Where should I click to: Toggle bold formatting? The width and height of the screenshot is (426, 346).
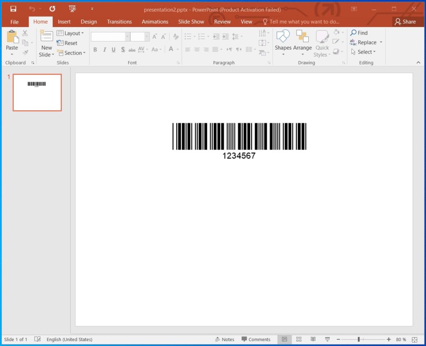coord(95,49)
